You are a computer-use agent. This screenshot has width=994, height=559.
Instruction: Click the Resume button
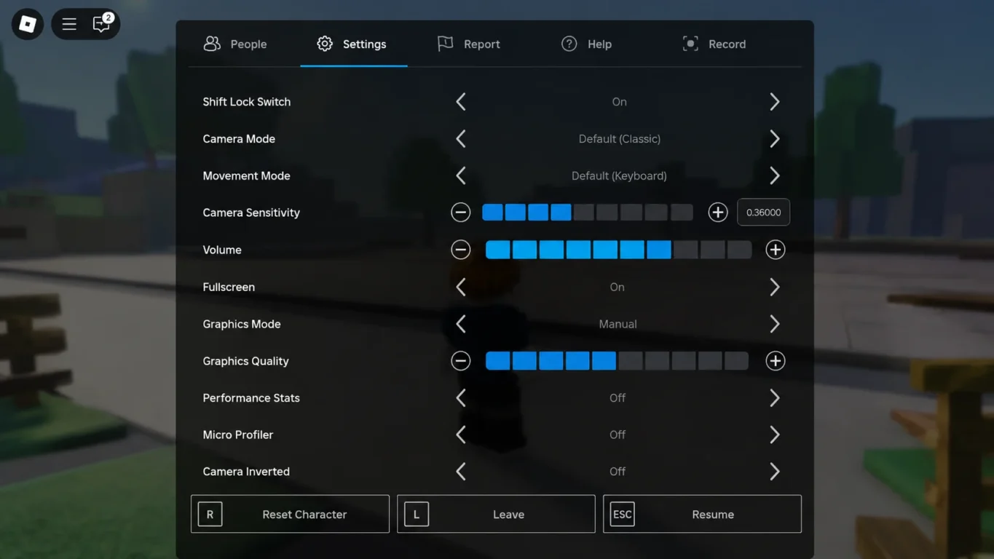(x=702, y=514)
